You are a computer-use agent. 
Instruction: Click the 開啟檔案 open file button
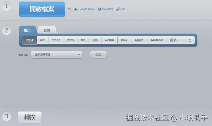[42, 9]
